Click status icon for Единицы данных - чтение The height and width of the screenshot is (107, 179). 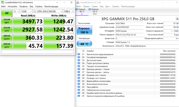[79, 69]
